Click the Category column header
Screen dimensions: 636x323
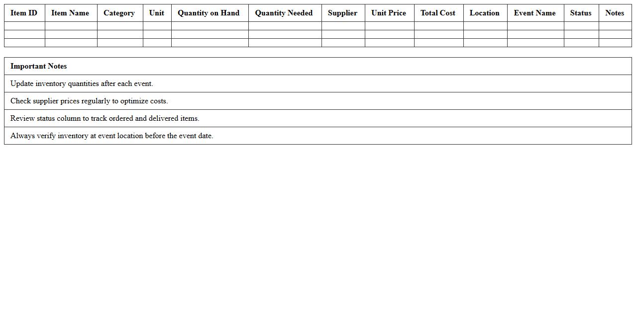click(x=119, y=13)
